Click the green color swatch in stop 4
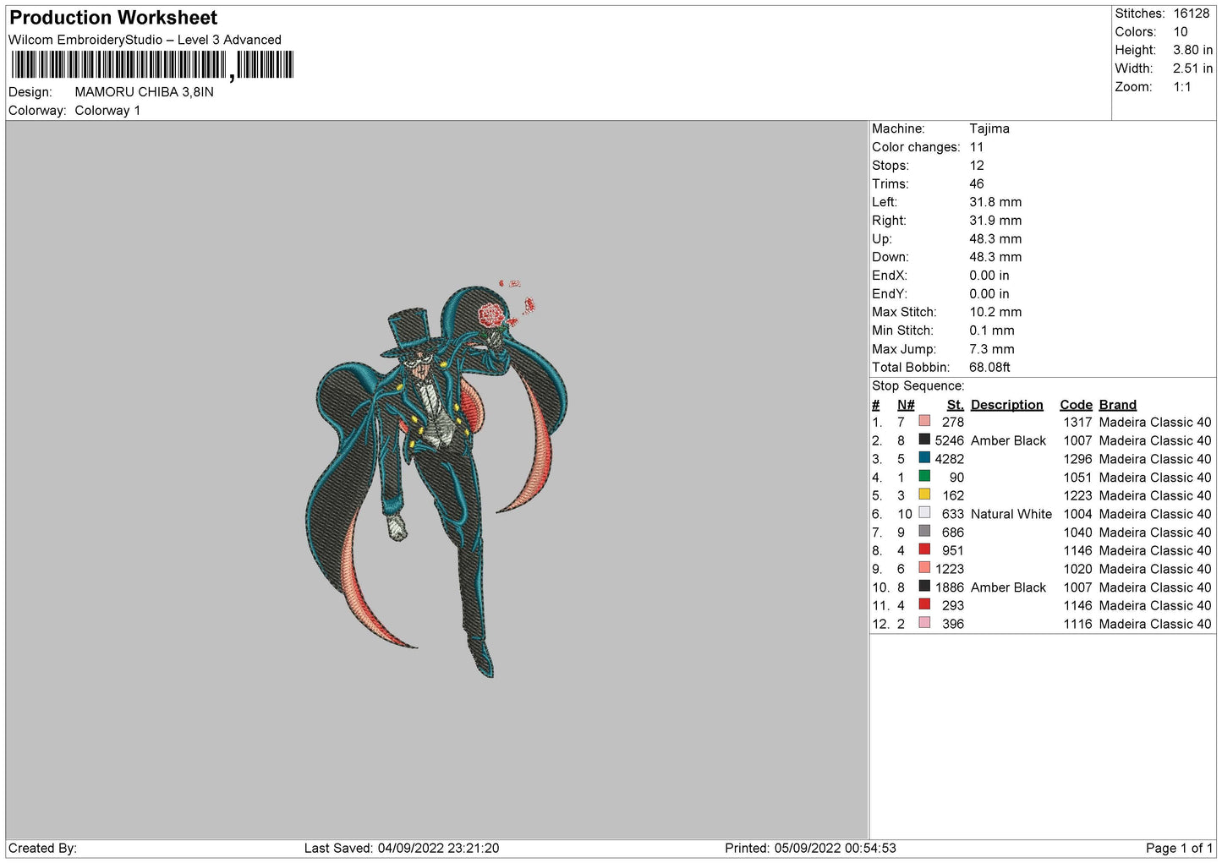 [924, 476]
